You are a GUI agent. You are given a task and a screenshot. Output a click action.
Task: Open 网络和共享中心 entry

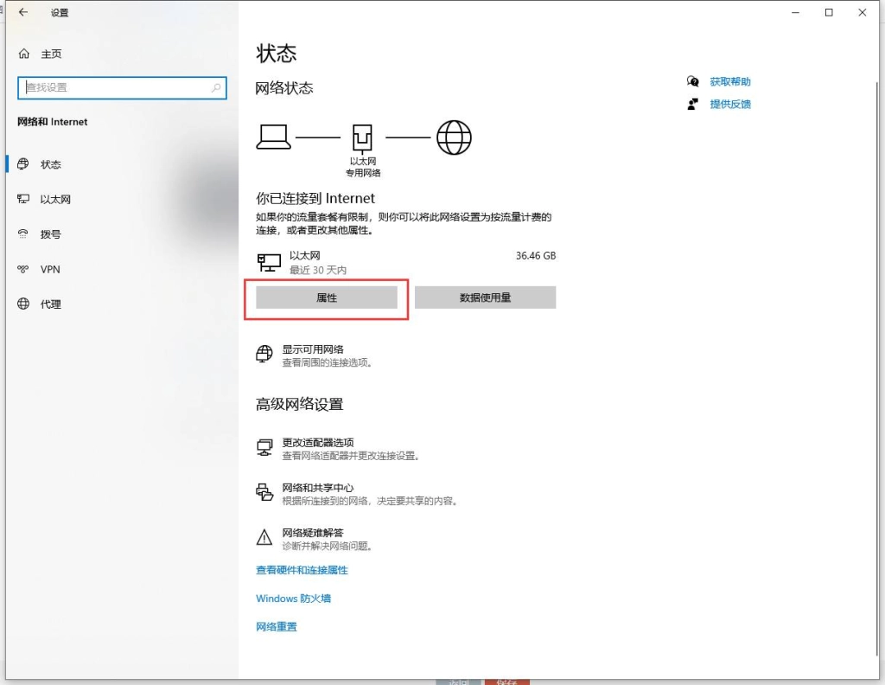pos(317,488)
